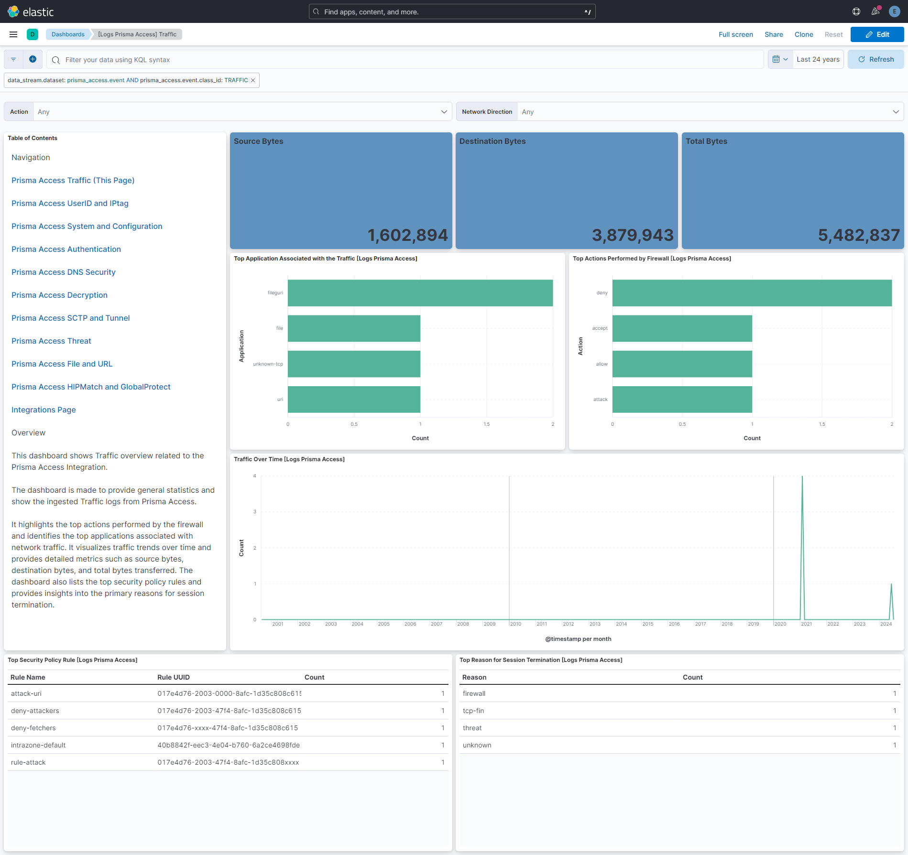Open the date picker calendar icon
The width and height of the screenshot is (908, 855).
[777, 59]
